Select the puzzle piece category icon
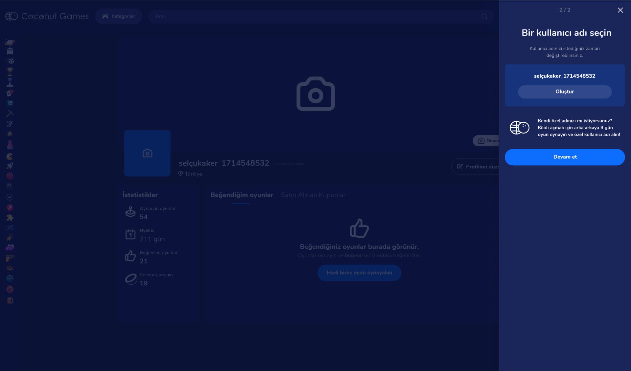 click(x=10, y=217)
